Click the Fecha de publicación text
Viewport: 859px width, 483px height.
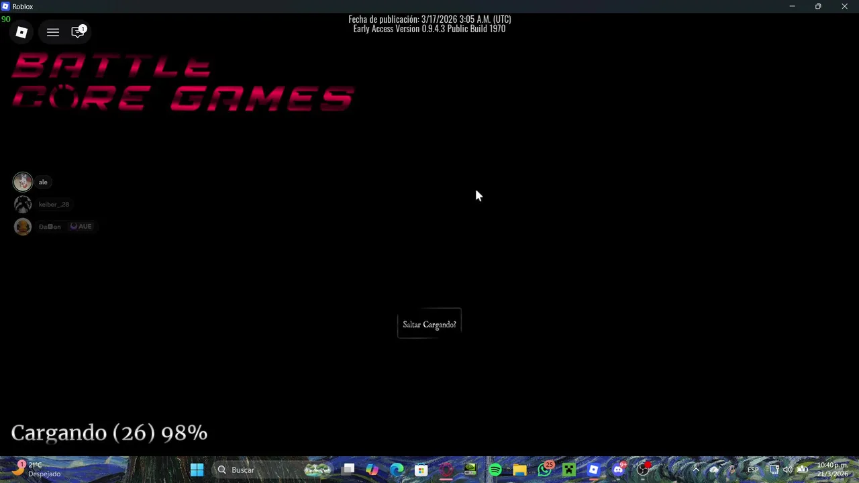(x=429, y=19)
